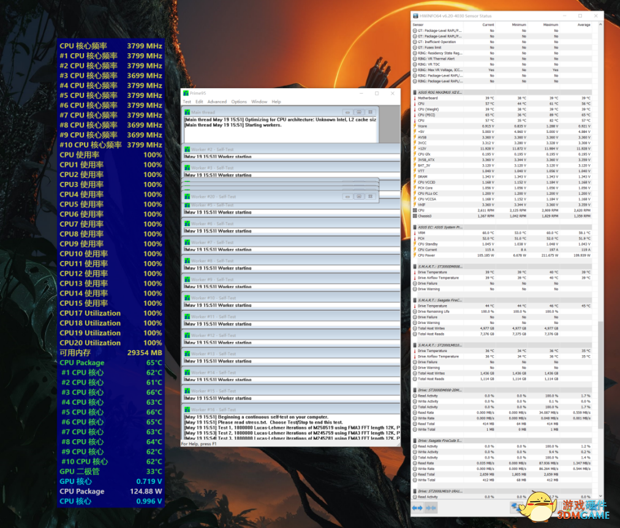Click the GPU 二极管 33°C overlay line
Image resolution: width=620 pixels, height=528 pixels.
click(111, 472)
